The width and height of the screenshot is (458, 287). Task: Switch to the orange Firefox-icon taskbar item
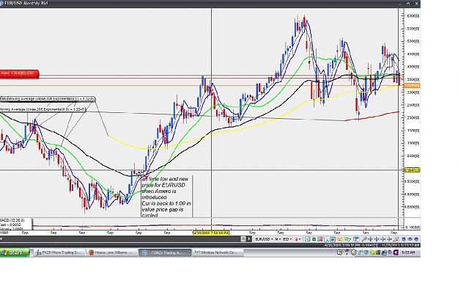coord(112,253)
